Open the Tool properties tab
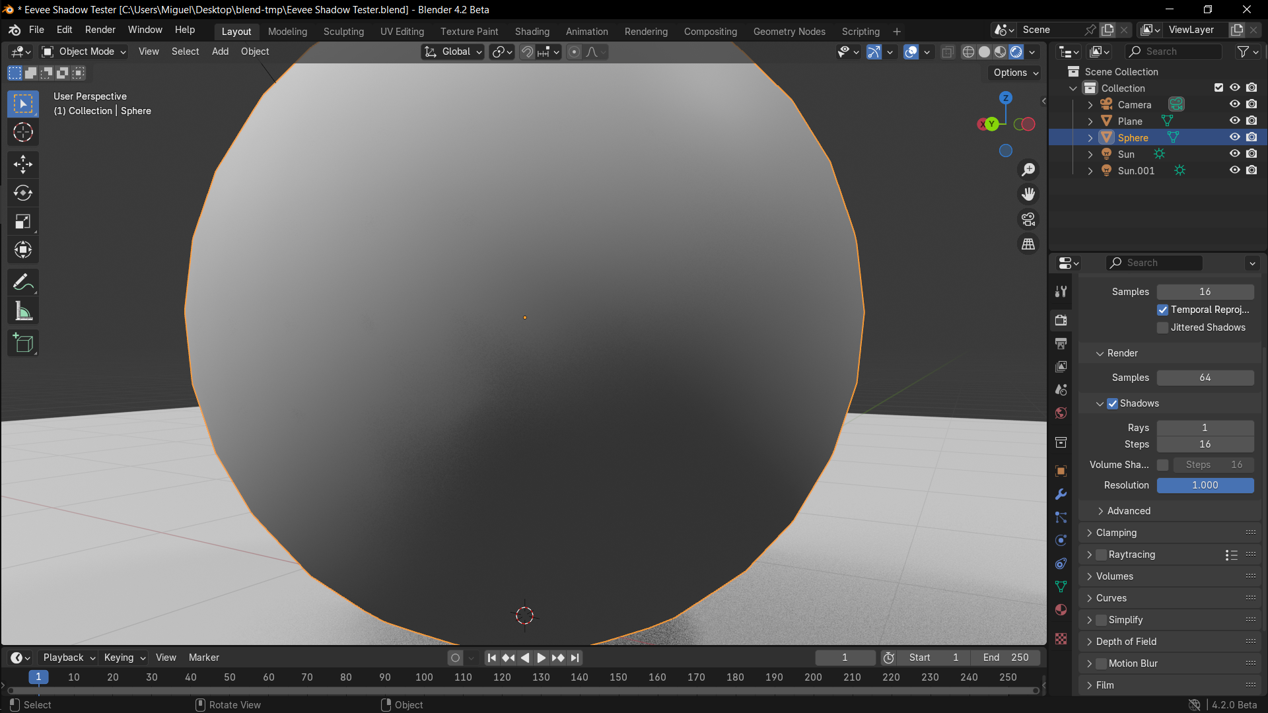Screen dimensions: 1268x713 (1061, 291)
